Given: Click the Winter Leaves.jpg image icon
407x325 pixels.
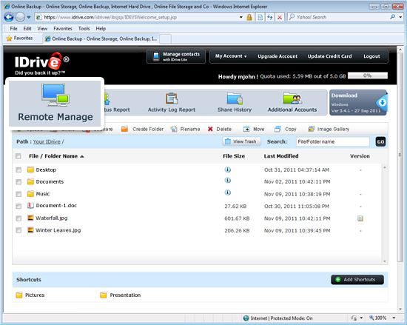Looking at the screenshot, I should pos(30,229).
